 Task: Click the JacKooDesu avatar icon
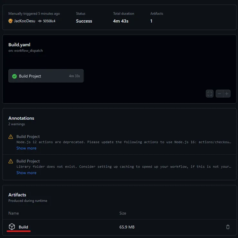click(x=11, y=21)
